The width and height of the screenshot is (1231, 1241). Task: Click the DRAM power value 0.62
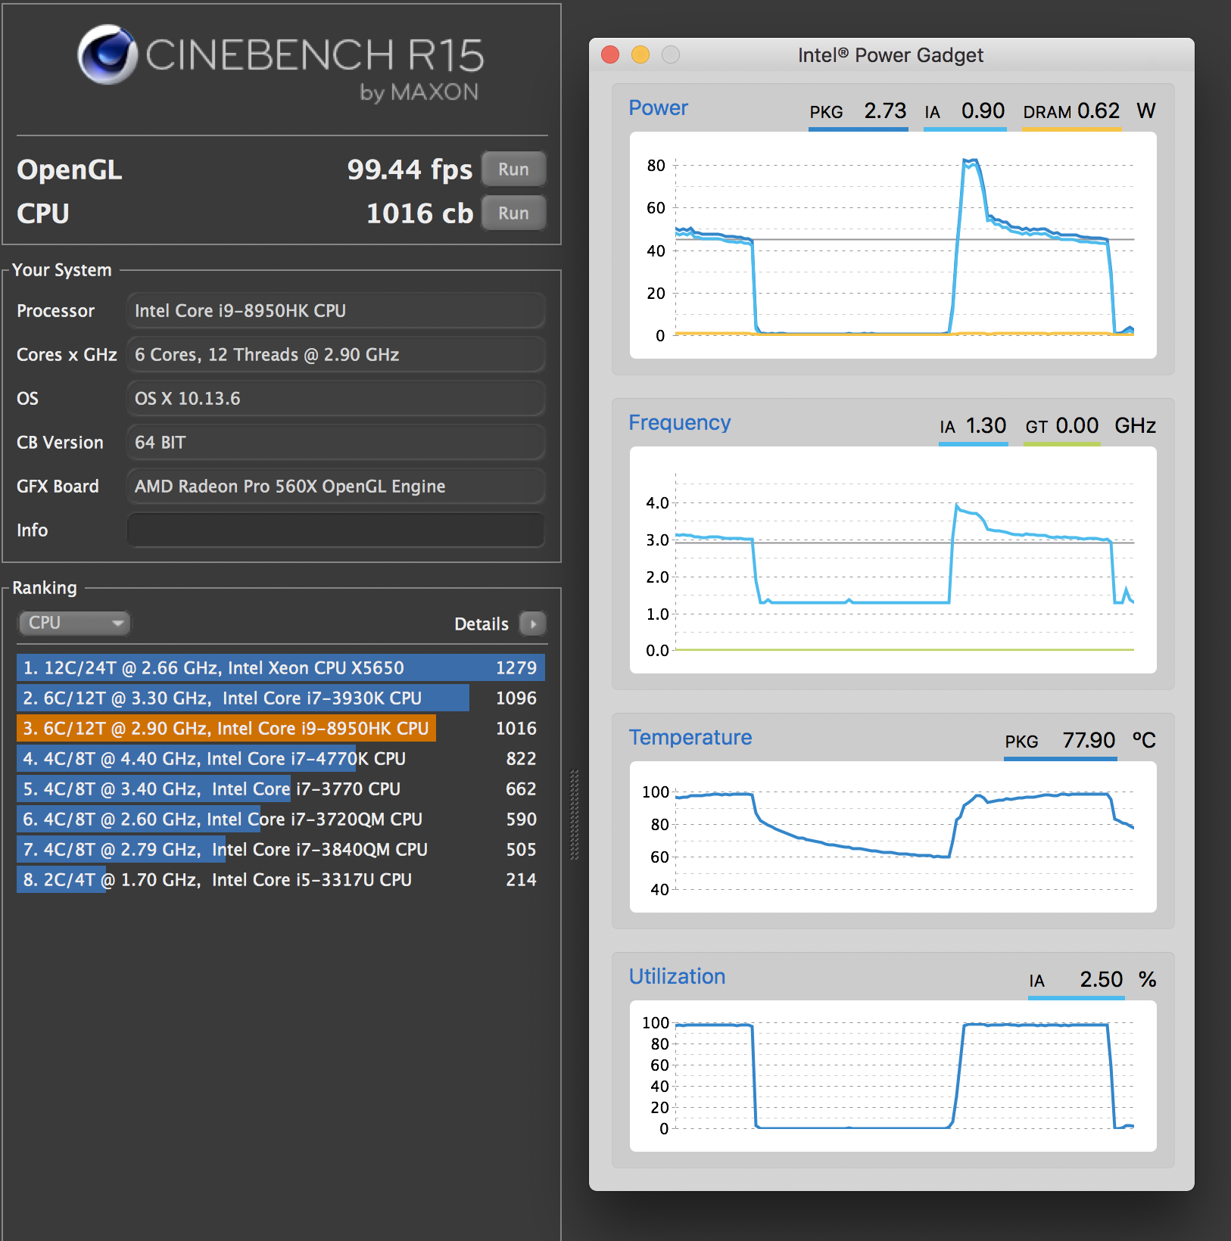(x=1099, y=111)
